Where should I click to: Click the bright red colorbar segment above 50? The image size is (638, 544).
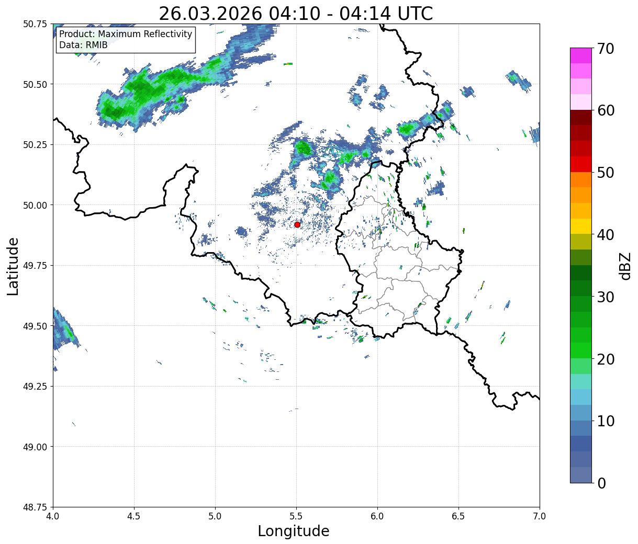point(580,164)
